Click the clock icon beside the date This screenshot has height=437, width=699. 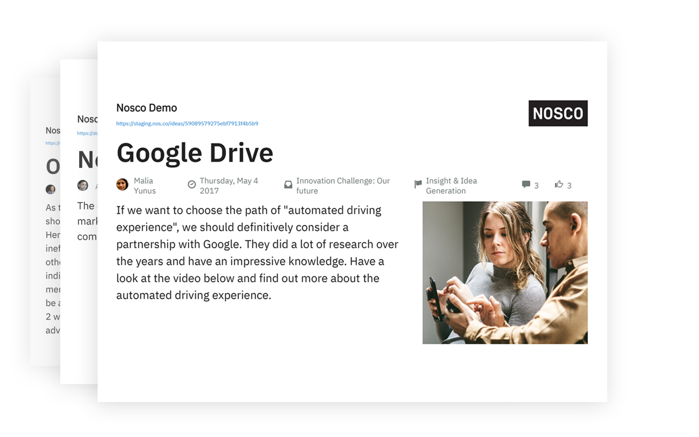(192, 185)
